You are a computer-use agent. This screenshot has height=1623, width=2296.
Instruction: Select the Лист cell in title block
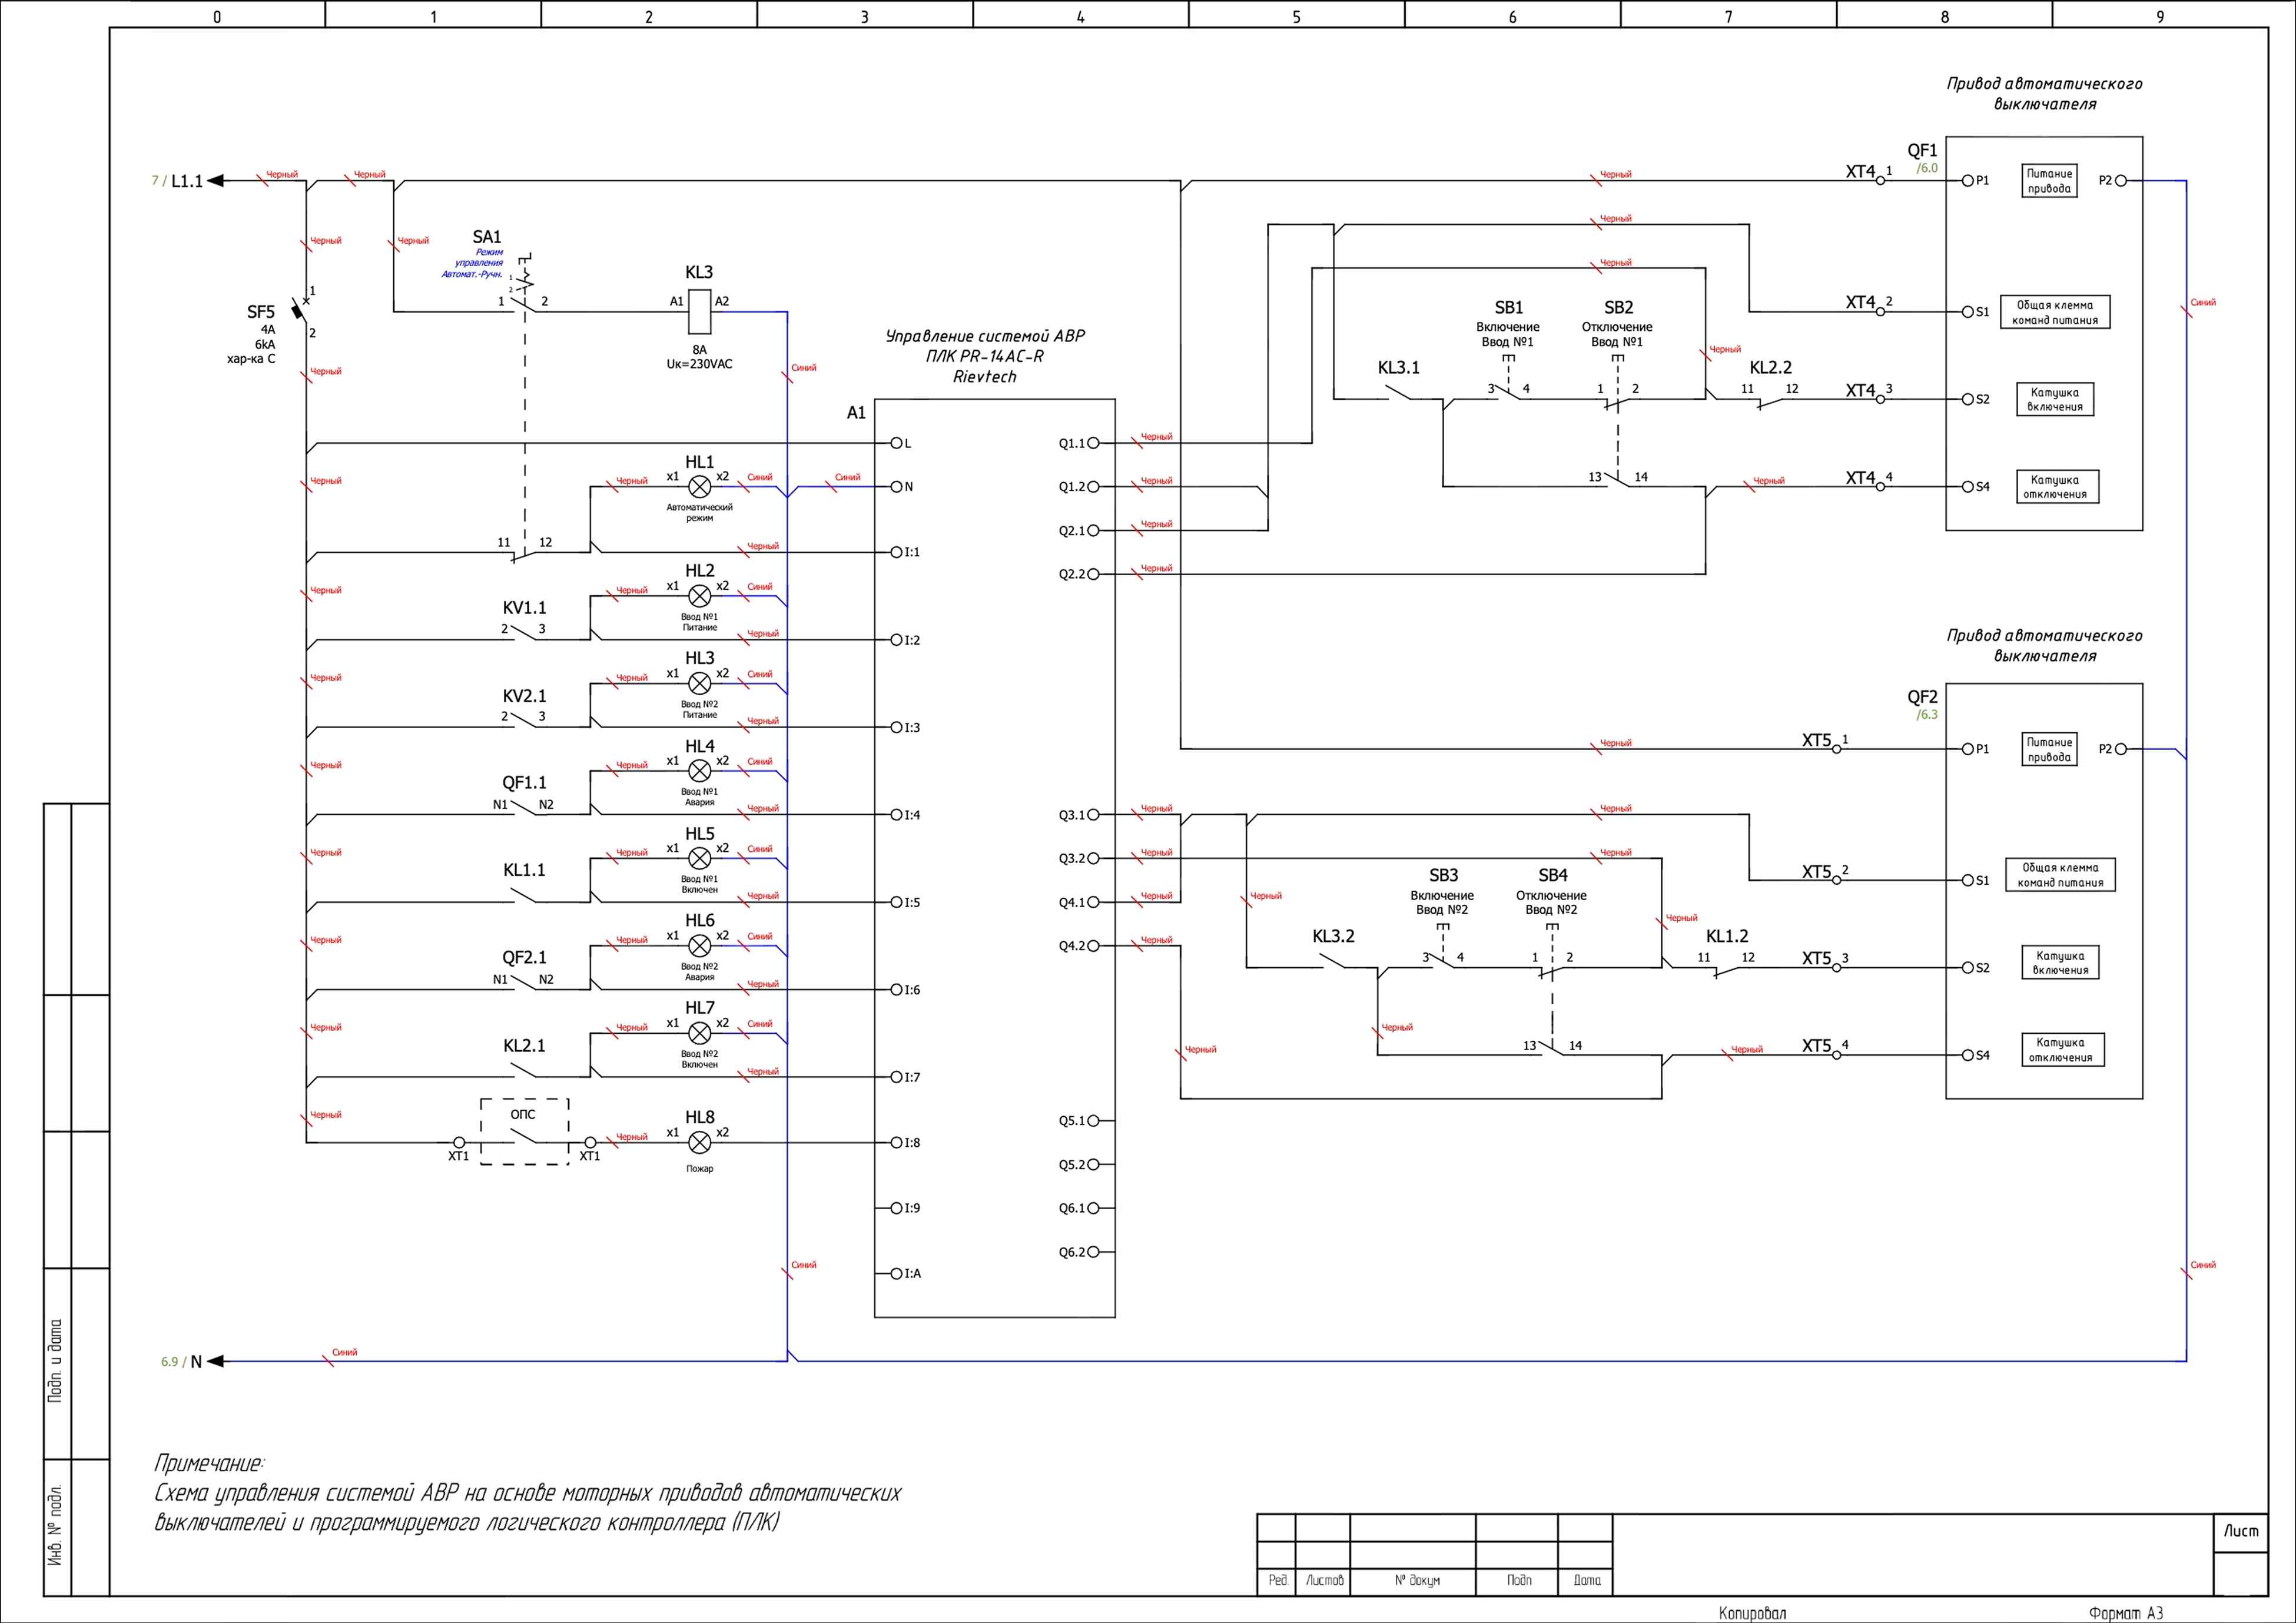(x=2240, y=1531)
